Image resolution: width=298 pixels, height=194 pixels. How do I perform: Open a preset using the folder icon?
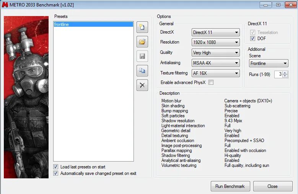pos(142,42)
